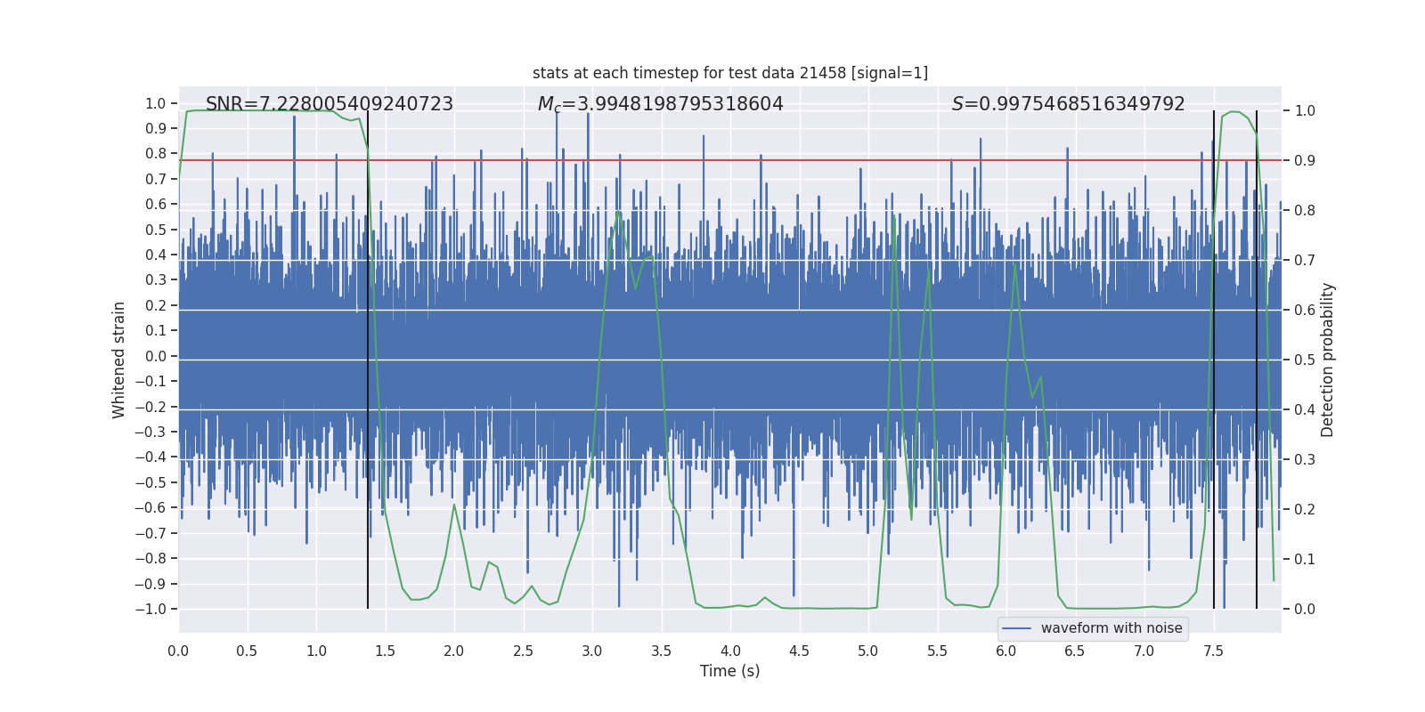
Task: Click the 1.5 tick on the Time axis
Action: coord(385,651)
